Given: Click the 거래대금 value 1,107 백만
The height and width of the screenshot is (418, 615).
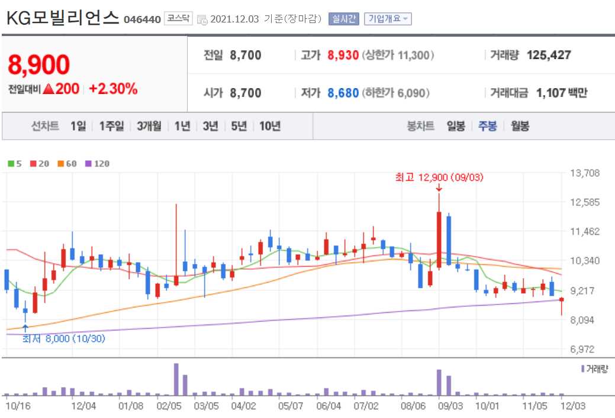Looking at the screenshot, I should click(561, 93).
